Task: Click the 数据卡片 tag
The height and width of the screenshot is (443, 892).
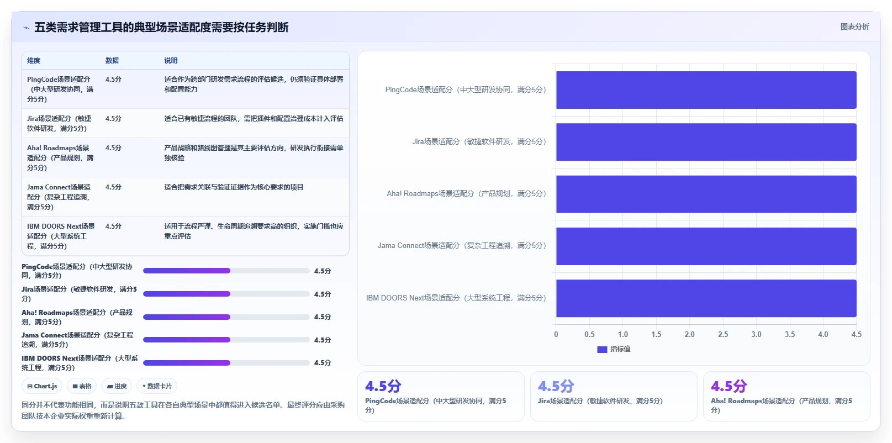Action: [157, 386]
